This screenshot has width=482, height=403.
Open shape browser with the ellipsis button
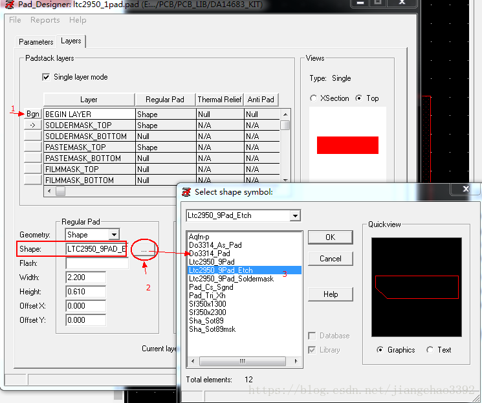(x=143, y=249)
